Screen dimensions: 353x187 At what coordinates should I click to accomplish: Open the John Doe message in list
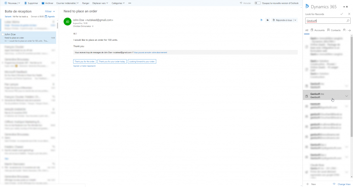29,38
